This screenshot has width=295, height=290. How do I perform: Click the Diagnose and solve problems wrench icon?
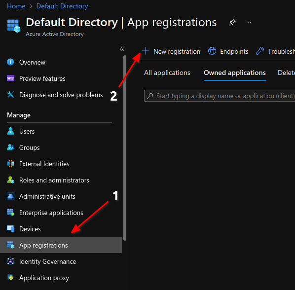pos(10,95)
